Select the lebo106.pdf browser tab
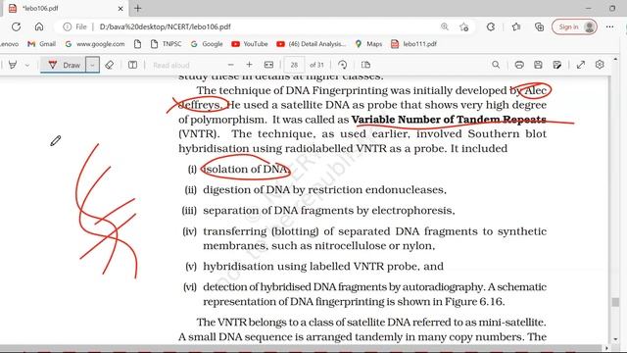Viewport: 627px width, 353px height. [x=66, y=8]
